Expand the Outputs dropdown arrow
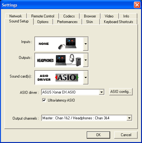This screenshot has width=142, height=143. tap(86, 60)
